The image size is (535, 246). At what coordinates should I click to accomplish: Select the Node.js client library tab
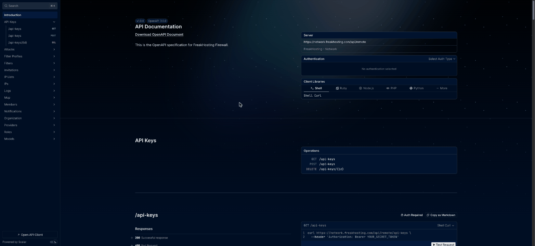tap(366, 88)
